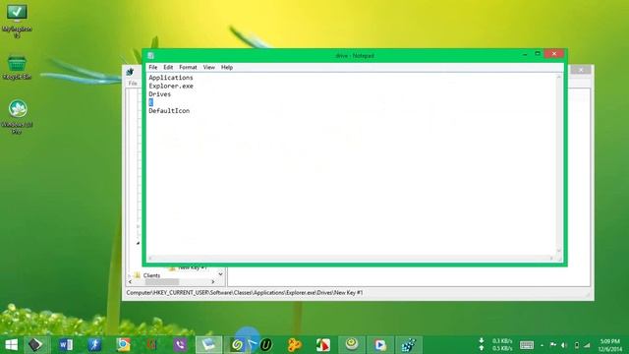Open the media player taskbar icon

pyautogui.click(x=380, y=345)
